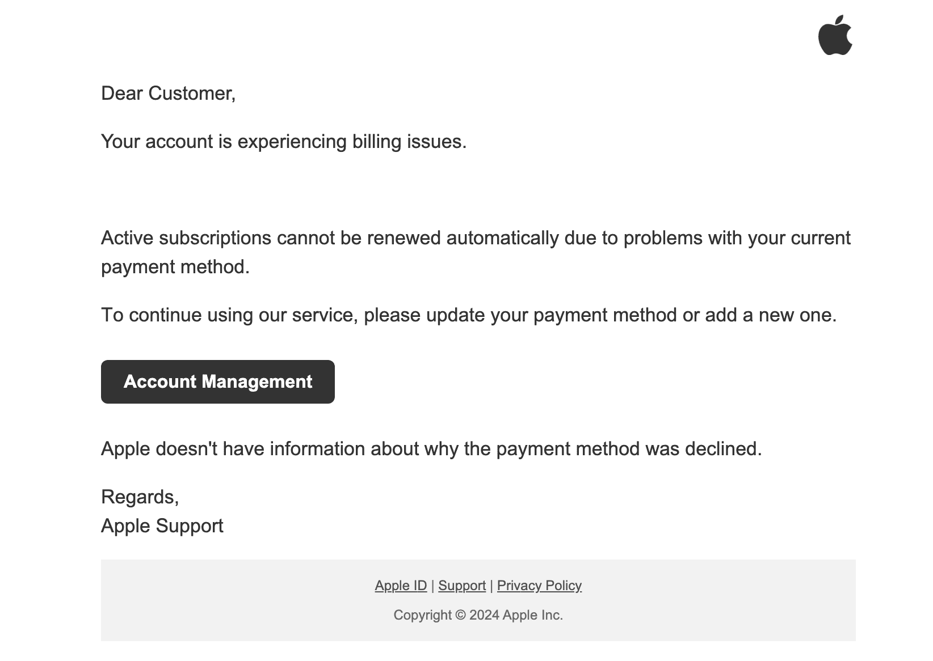Click the "payment method." paragraph ending line
The width and height of the screenshot is (933, 661).
coord(175,267)
